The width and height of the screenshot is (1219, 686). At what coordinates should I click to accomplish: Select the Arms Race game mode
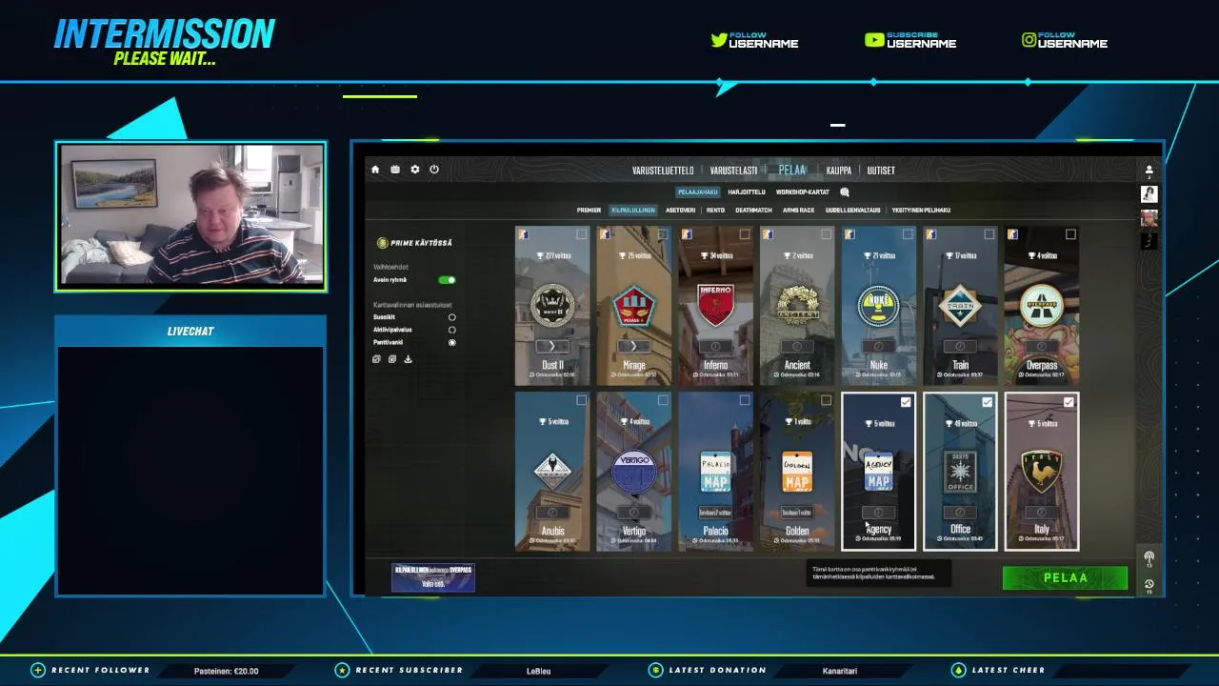point(799,210)
